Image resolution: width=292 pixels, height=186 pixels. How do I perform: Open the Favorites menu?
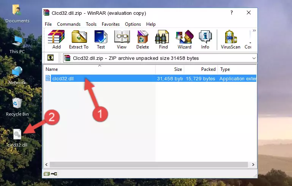click(x=110, y=24)
